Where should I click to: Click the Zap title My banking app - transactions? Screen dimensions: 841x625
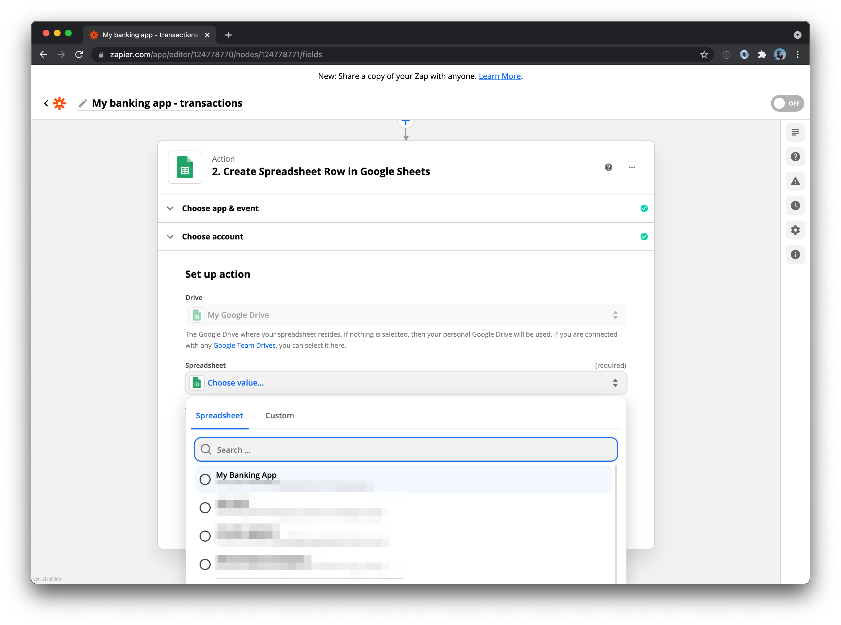pyautogui.click(x=167, y=103)
